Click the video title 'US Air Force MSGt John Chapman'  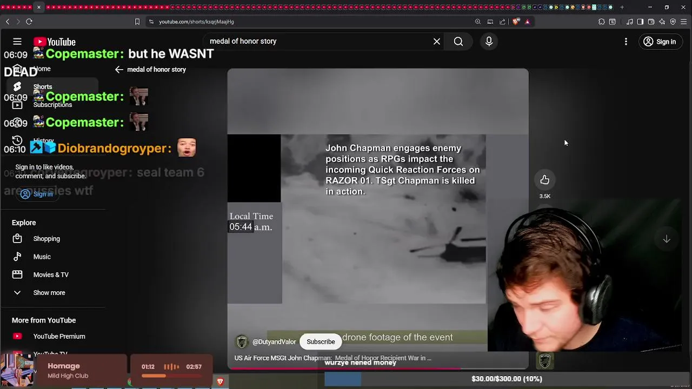[283, 358]
